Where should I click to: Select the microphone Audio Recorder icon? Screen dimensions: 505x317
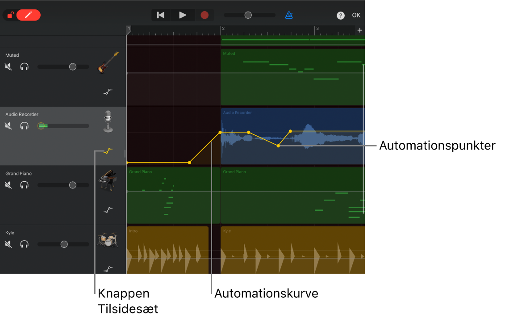point(108,121)
